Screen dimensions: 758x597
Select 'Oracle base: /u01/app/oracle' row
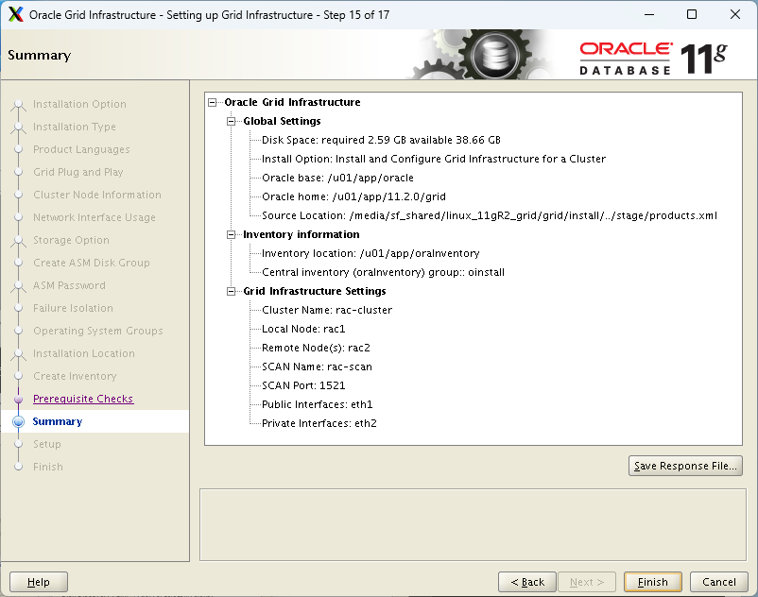(x=337, y=178)
